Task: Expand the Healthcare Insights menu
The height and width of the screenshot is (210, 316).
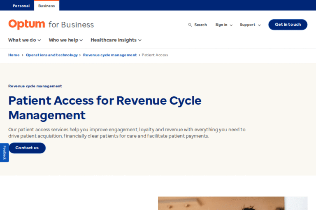Action: (x=116, y=40)
